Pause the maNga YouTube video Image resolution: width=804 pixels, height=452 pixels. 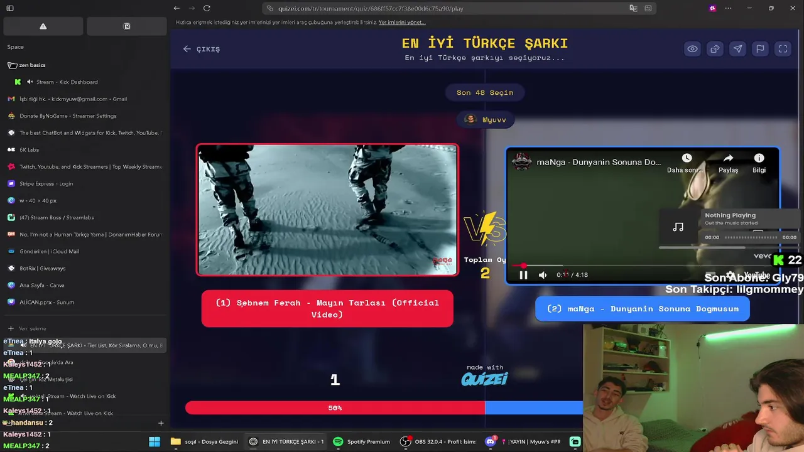click(523, 275)
